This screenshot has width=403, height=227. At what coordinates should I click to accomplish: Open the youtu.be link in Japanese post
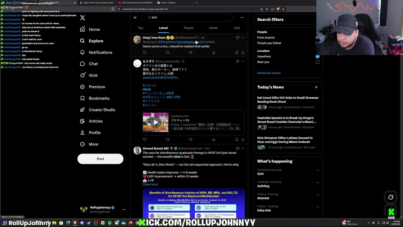coord(161,78)
